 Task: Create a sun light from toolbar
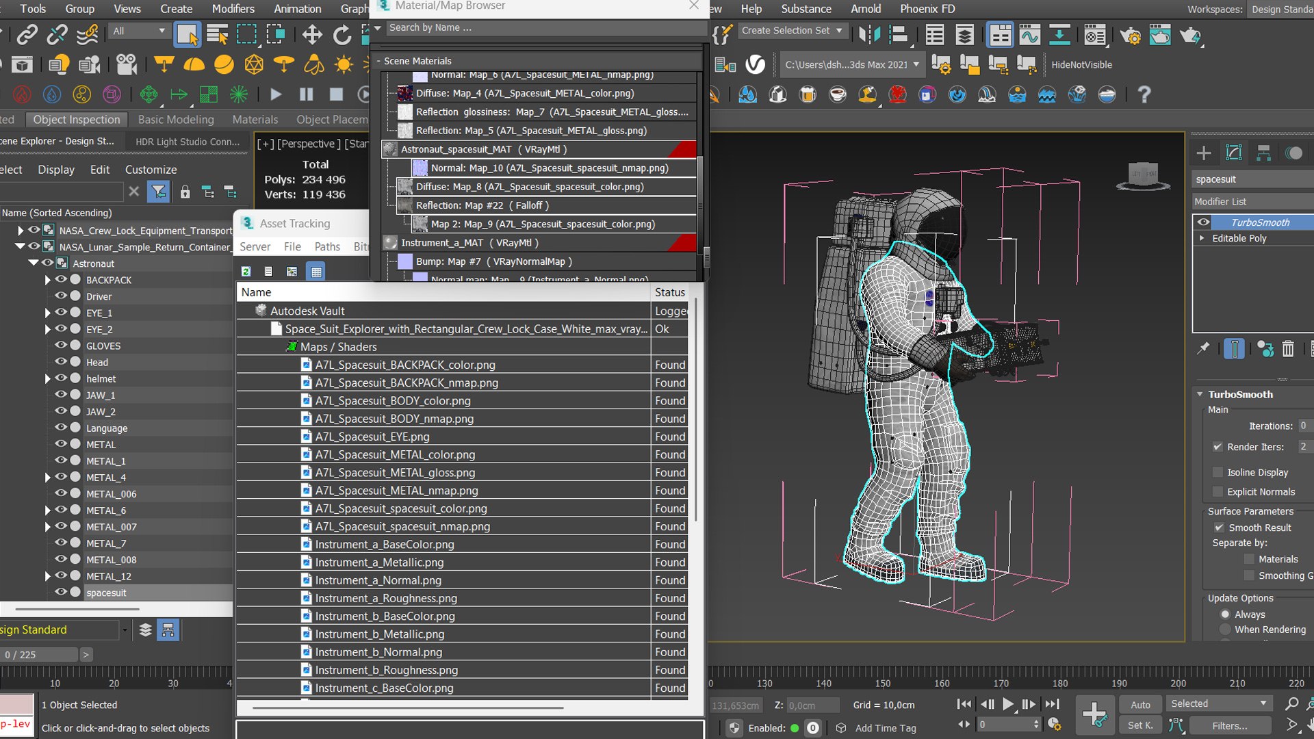pyautogui.click(x=344, y=64)
